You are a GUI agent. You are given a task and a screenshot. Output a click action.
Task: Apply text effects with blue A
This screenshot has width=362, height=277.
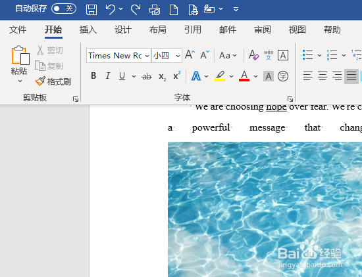click(196, 76)
